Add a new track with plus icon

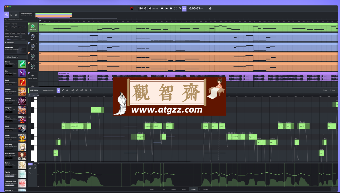click(x=33, y=86)
